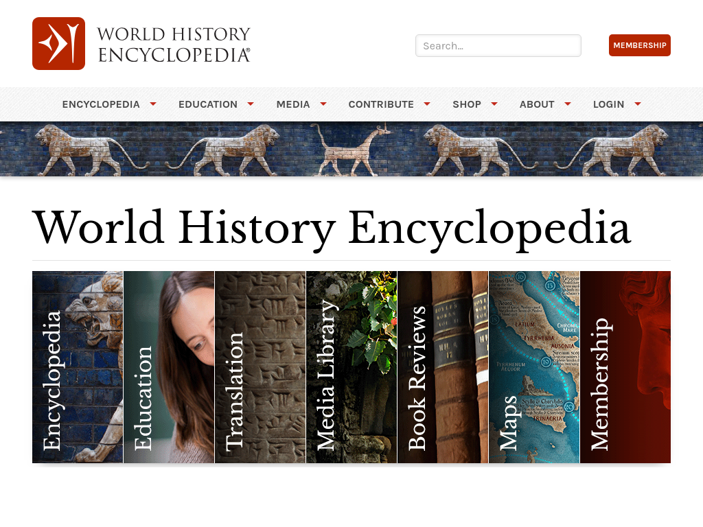Open the Maps tile
The height and width of the screenshot is (527, 703).
534,367
